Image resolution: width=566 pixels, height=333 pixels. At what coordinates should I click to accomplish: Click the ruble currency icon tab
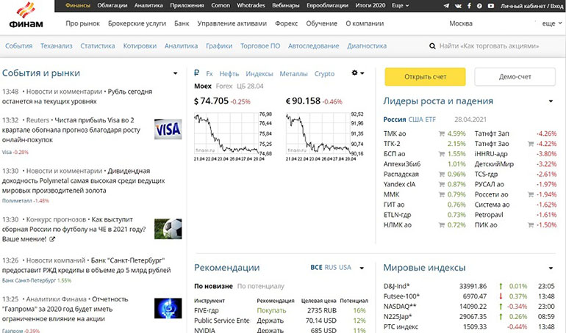pyautogui.click(x=197, y=73)
